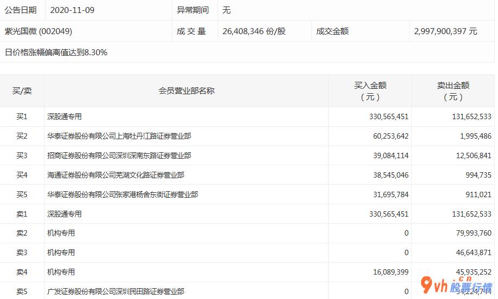Select sell amount 45,935,252
Image resolution: width=498 pixels, height=299 pixels.
pyautogui.click(x=474, y=272)
